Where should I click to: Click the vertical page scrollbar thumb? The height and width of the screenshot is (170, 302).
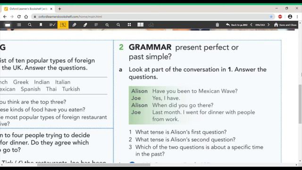tap(300, 104)
